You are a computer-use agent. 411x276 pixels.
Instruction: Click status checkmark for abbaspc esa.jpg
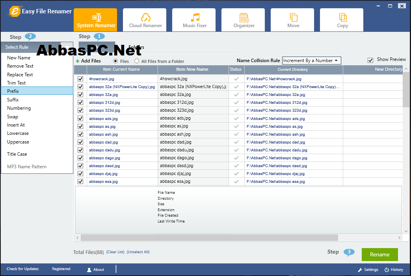[x=236, y=181]
